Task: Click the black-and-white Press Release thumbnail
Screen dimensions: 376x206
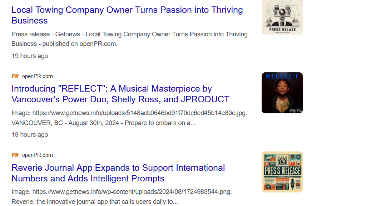Action: click(282, 17)
